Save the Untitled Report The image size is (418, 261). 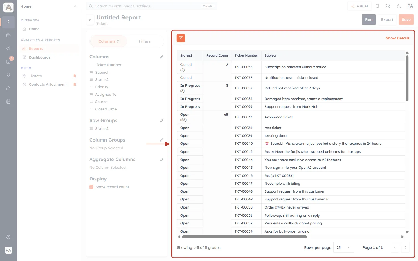pyautogui.click(x=406, y=20)
